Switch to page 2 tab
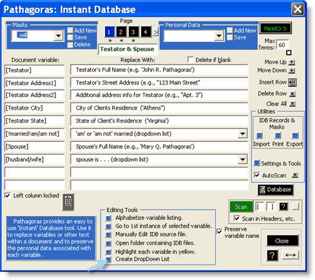 (x=121, y=32)
